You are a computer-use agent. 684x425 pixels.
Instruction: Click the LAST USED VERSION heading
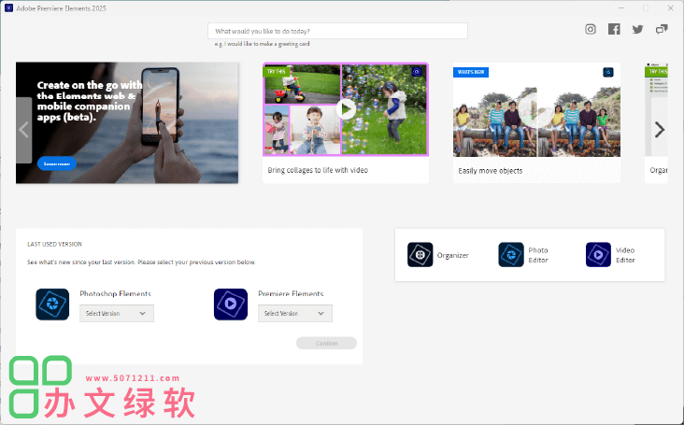pyautogui.click(x=54, y=244)
